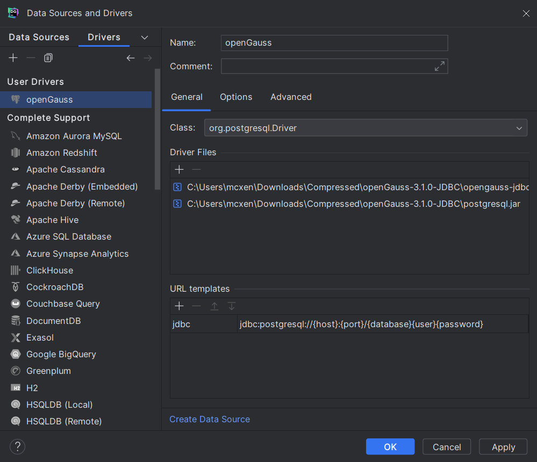Add a driver file with plus icon

(x=180, y=170)
